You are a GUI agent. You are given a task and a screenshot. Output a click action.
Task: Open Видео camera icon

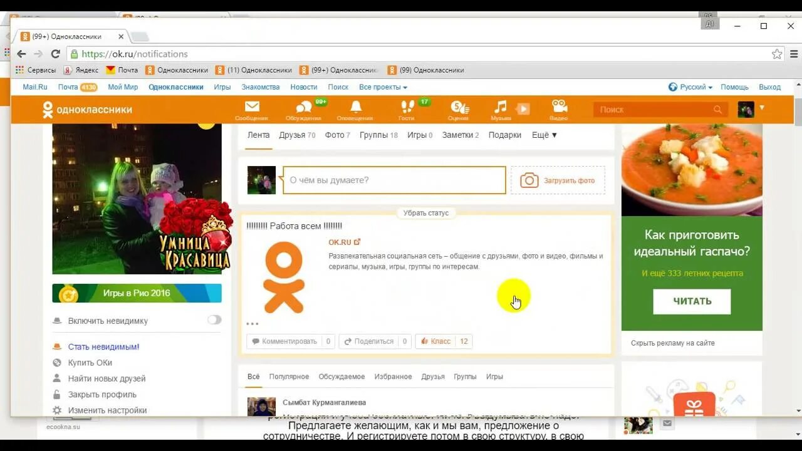pos(559,106)
